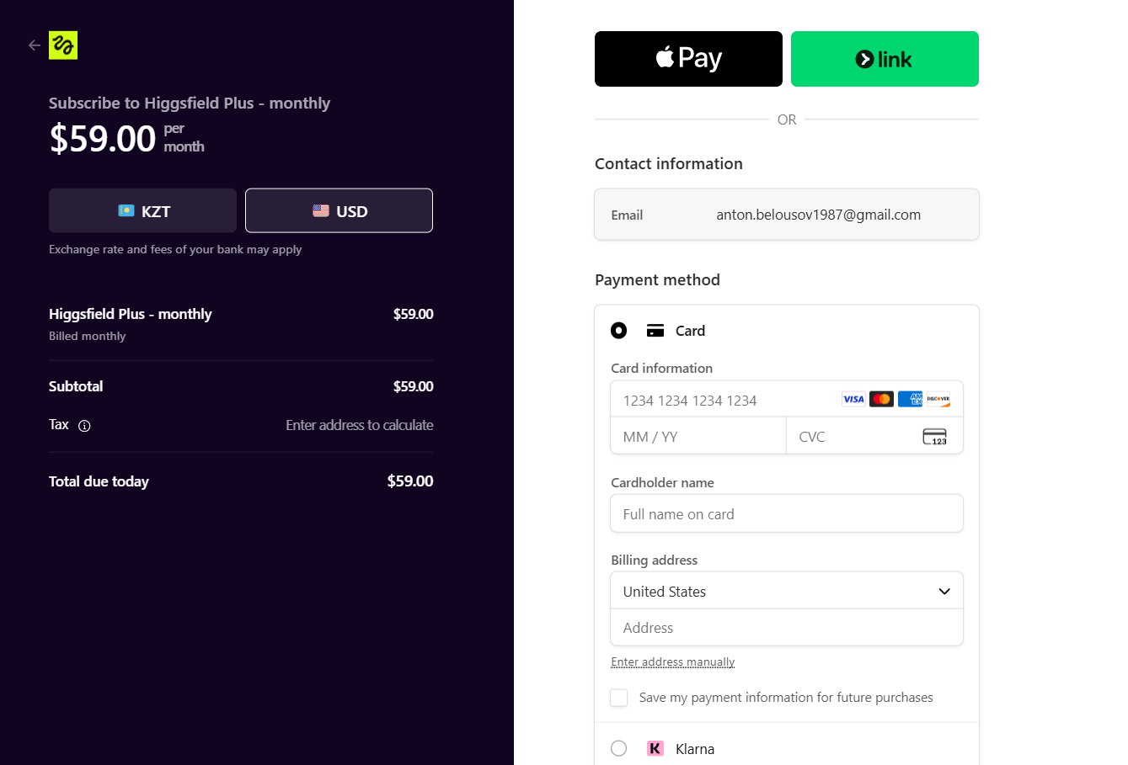Click the back arrow icon
The height and width of the screenshot is (765, 1128).
[x=35, y=45]
